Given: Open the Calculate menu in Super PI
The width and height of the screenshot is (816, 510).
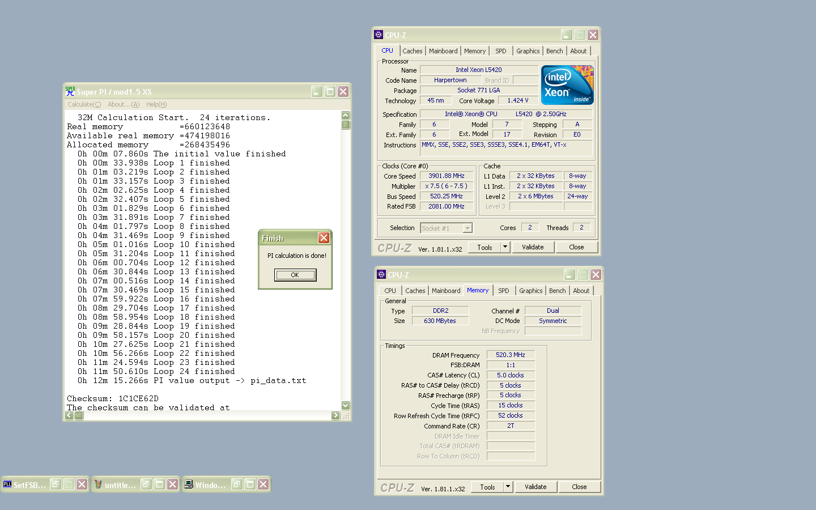Looking at the screenshot, I should (x=84, y=104).
